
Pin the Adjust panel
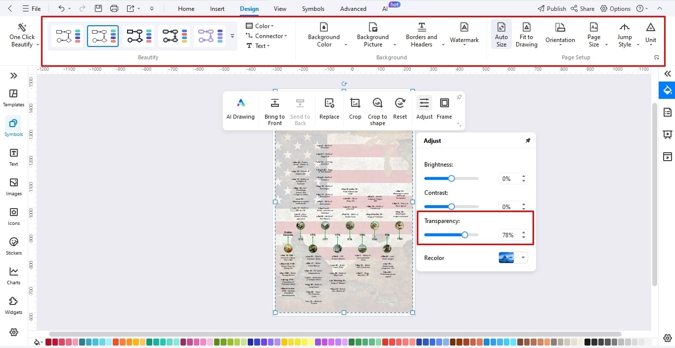tap(528, 141)
